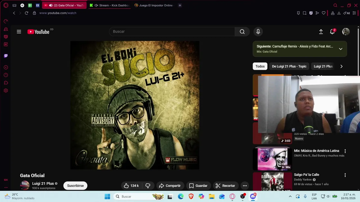Expand the sidebar three-dots menu
This screenshot has width=360, height=202.
coord(6,187)
